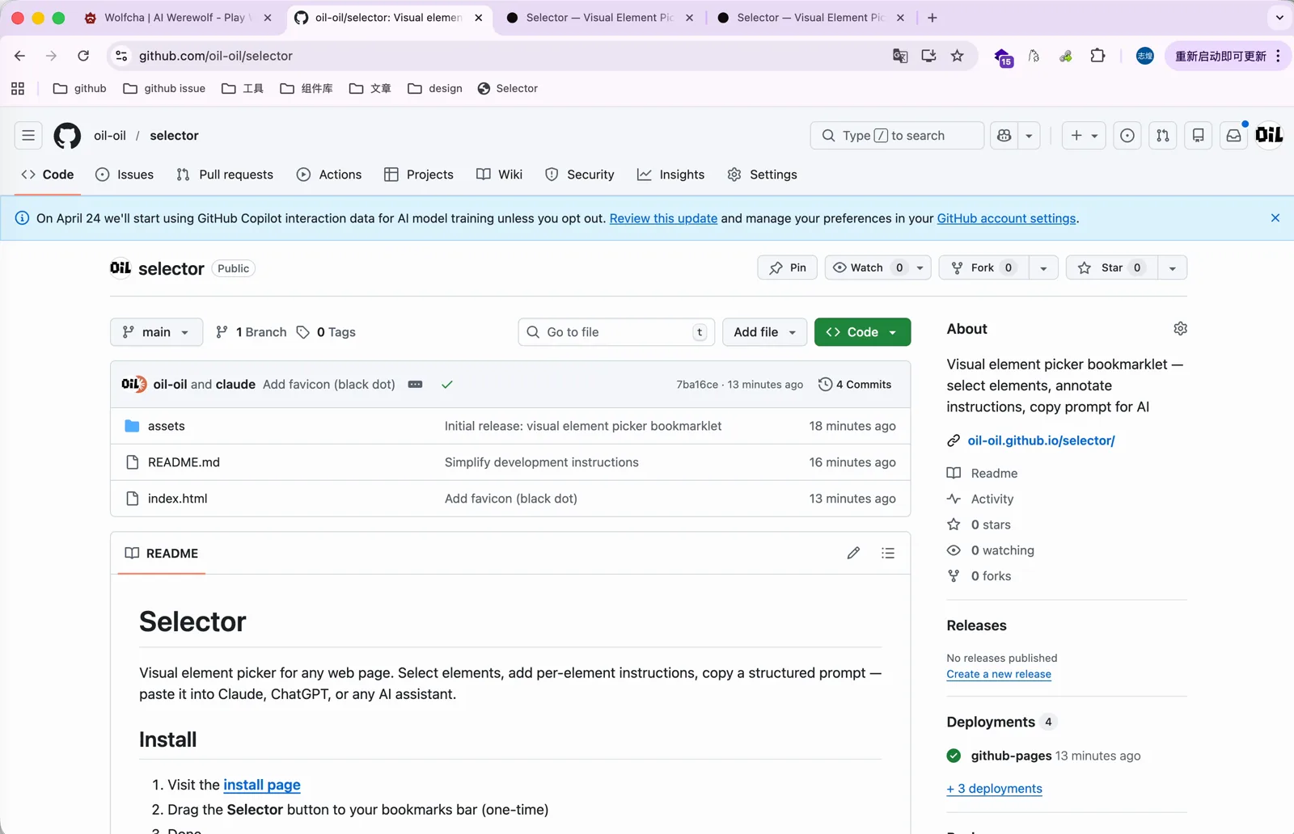View '0 forks' link in About
Screen dimensions: 1294x834
point(991,576)
